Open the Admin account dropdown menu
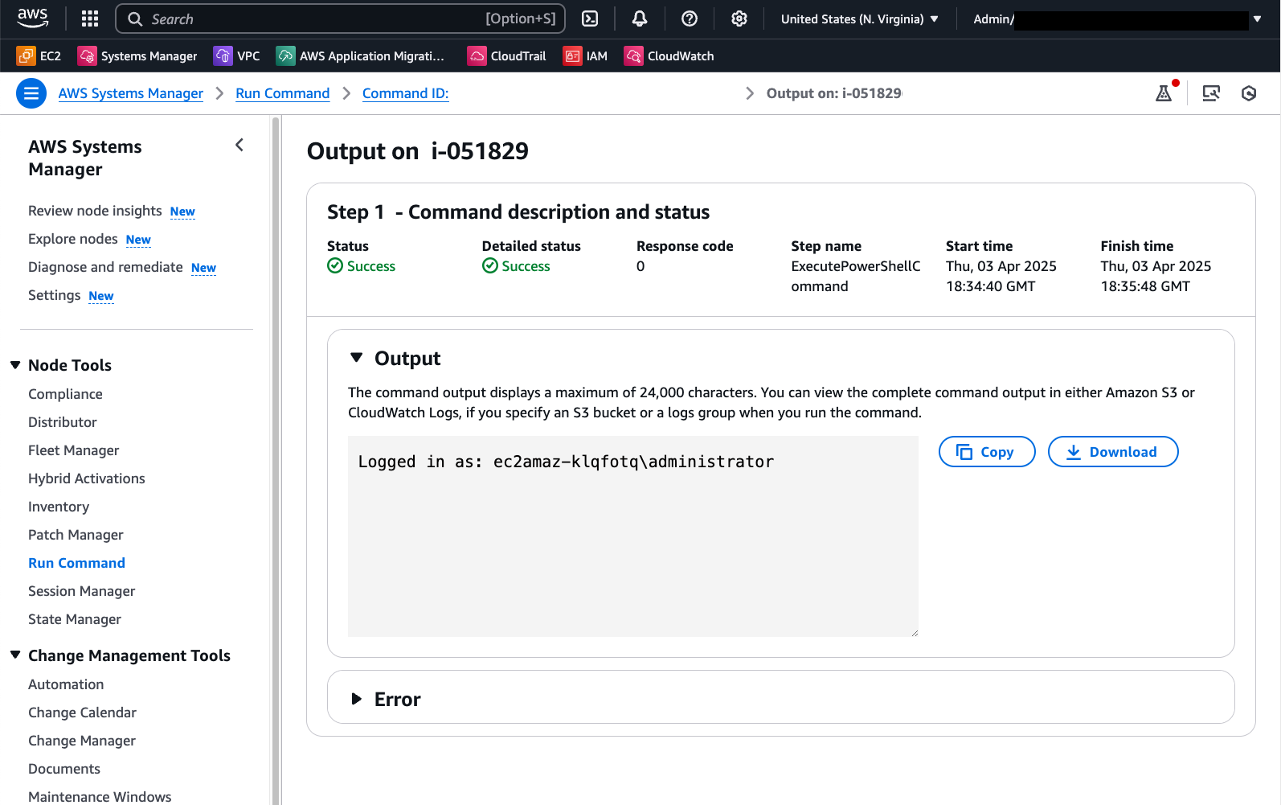Image resolution: width=1281 pixels, height=805 pixels. pyautogui.click(x=1117, y=18)
